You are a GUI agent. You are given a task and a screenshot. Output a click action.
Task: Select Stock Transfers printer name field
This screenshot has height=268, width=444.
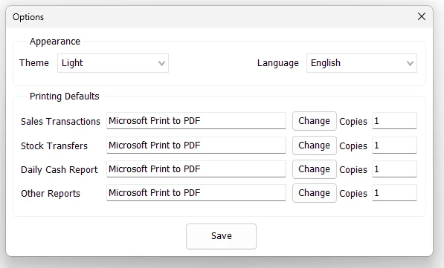click(x=196, y=145)
